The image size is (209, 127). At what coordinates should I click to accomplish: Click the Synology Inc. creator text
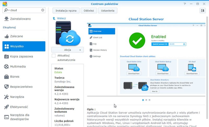(63, 82)
